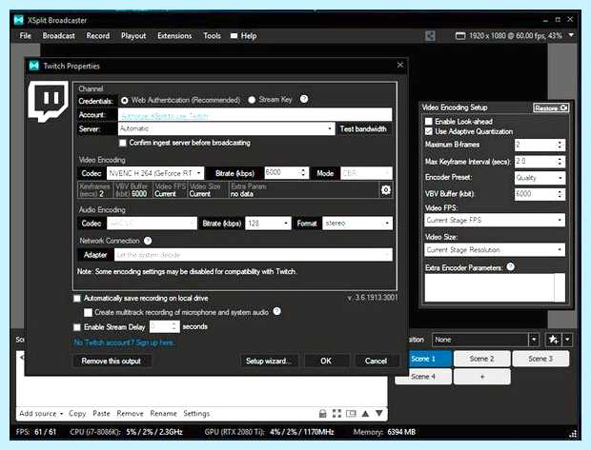
Task: Click the Twitch logo image
Action: pos(49,102)
